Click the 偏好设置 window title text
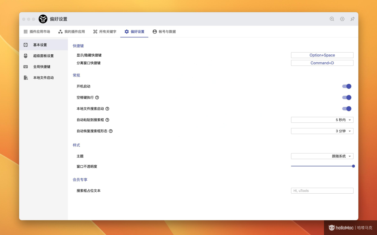The height and width of the screenshot is (235, 377). tap(59, 19)
